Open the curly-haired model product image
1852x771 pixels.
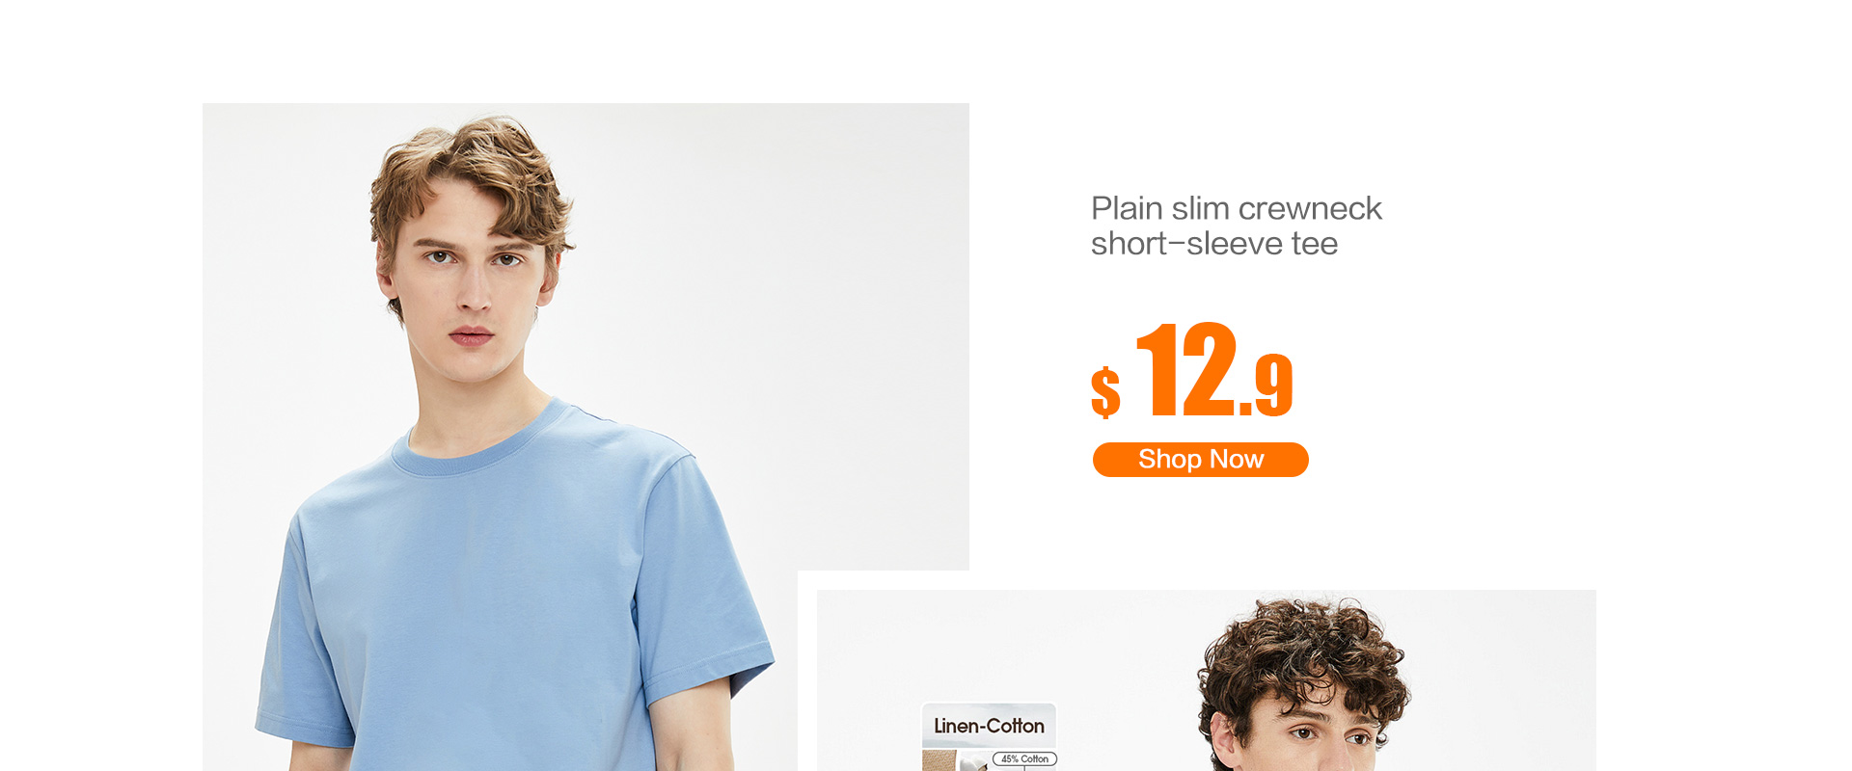click(x=1206, y=680)
